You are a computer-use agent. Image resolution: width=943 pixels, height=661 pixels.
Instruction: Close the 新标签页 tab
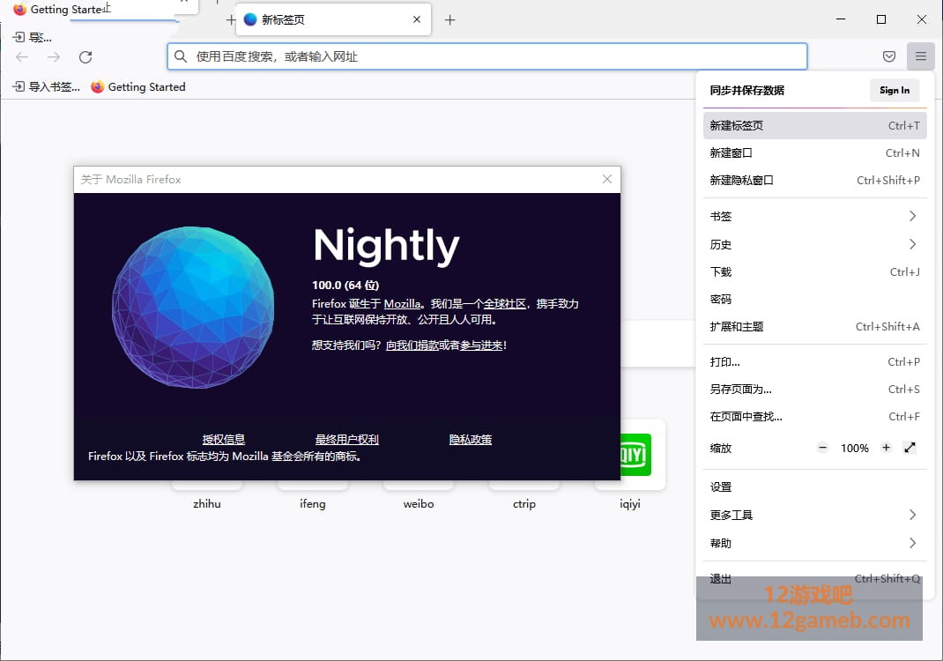tap(417, 19)
